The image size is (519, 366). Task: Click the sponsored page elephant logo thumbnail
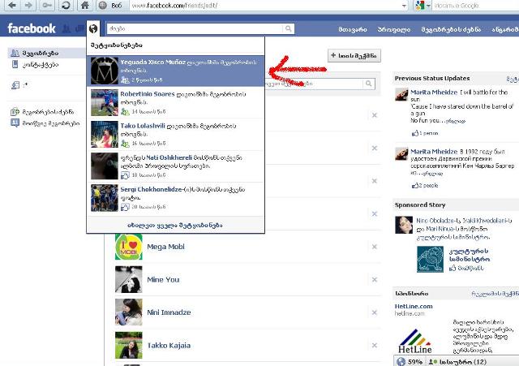tap(430, 260)
